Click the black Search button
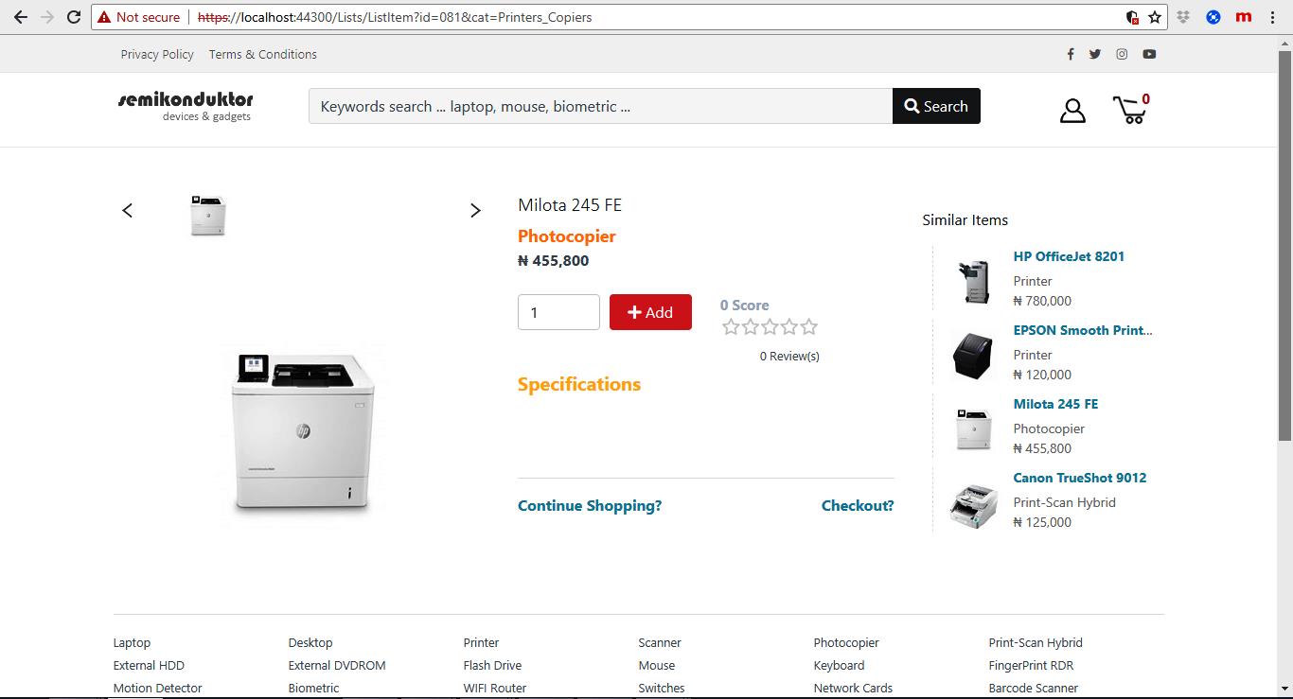The width and height of the screenshot is (1293, 699). 936,106
